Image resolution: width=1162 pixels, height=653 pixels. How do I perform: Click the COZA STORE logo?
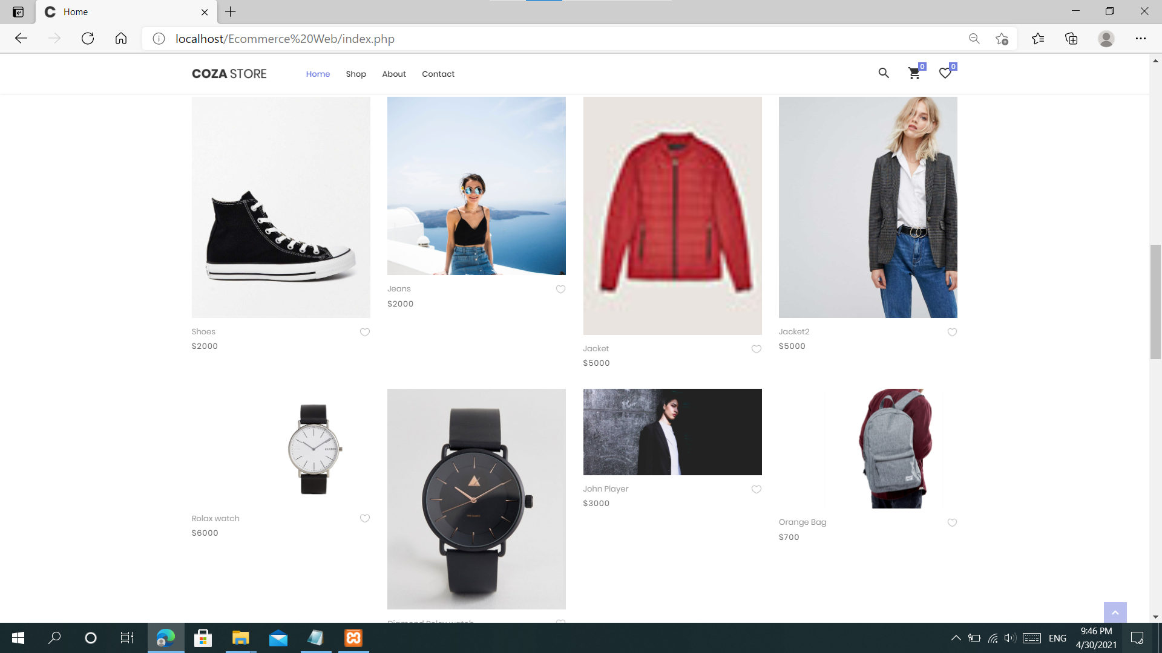click(x=229, y=74)
